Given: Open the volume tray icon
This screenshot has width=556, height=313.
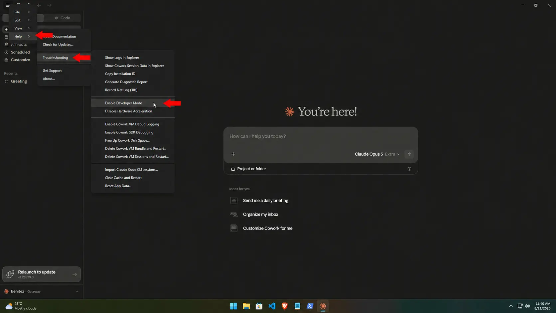Looking at the screenshot, I should click(x=527, y=306).
